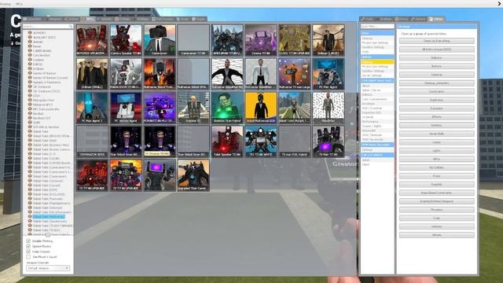
Task: Toggle the Disable Thinking checkbox
Action: point(28,241)
